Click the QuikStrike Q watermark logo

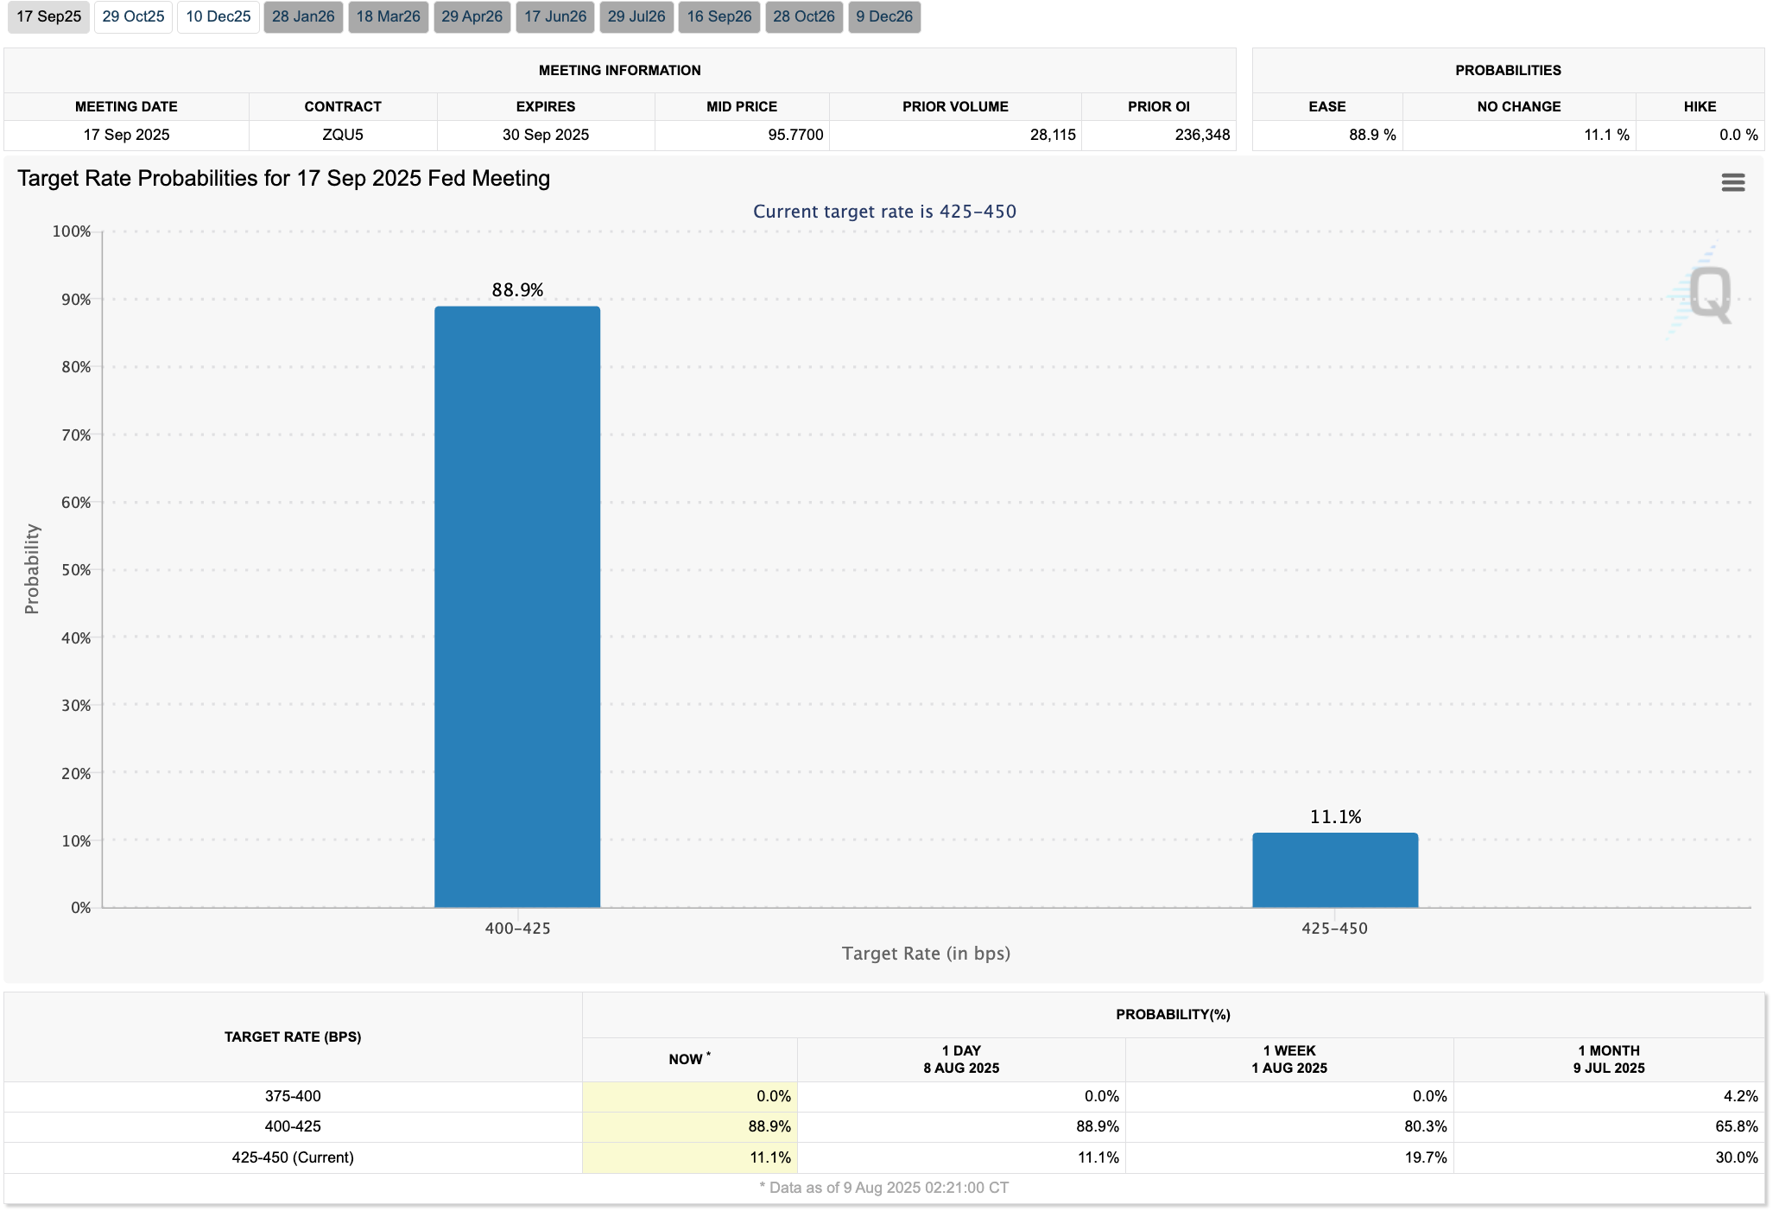tap(1708, 294)
